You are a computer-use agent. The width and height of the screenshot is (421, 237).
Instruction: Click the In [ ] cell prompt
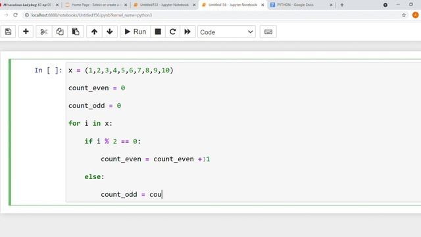click(x=48, y=70)
